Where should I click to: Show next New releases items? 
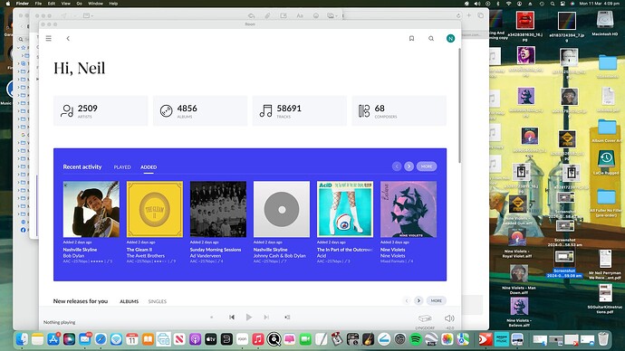(418, 300)
